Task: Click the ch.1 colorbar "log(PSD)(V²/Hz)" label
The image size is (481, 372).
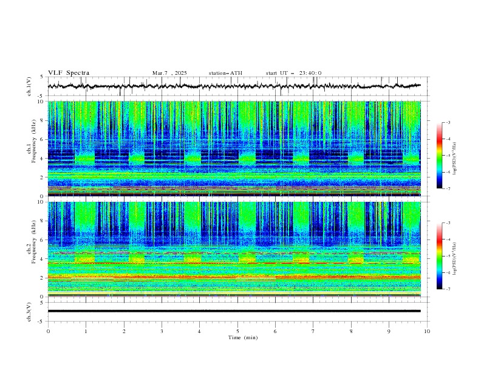Action: pos(455,159)
